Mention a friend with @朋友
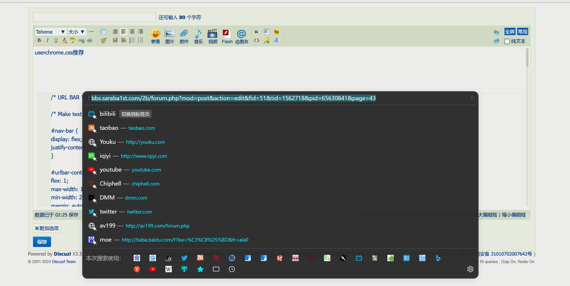This screenshot has width=570, height=286. coord(242,36)
